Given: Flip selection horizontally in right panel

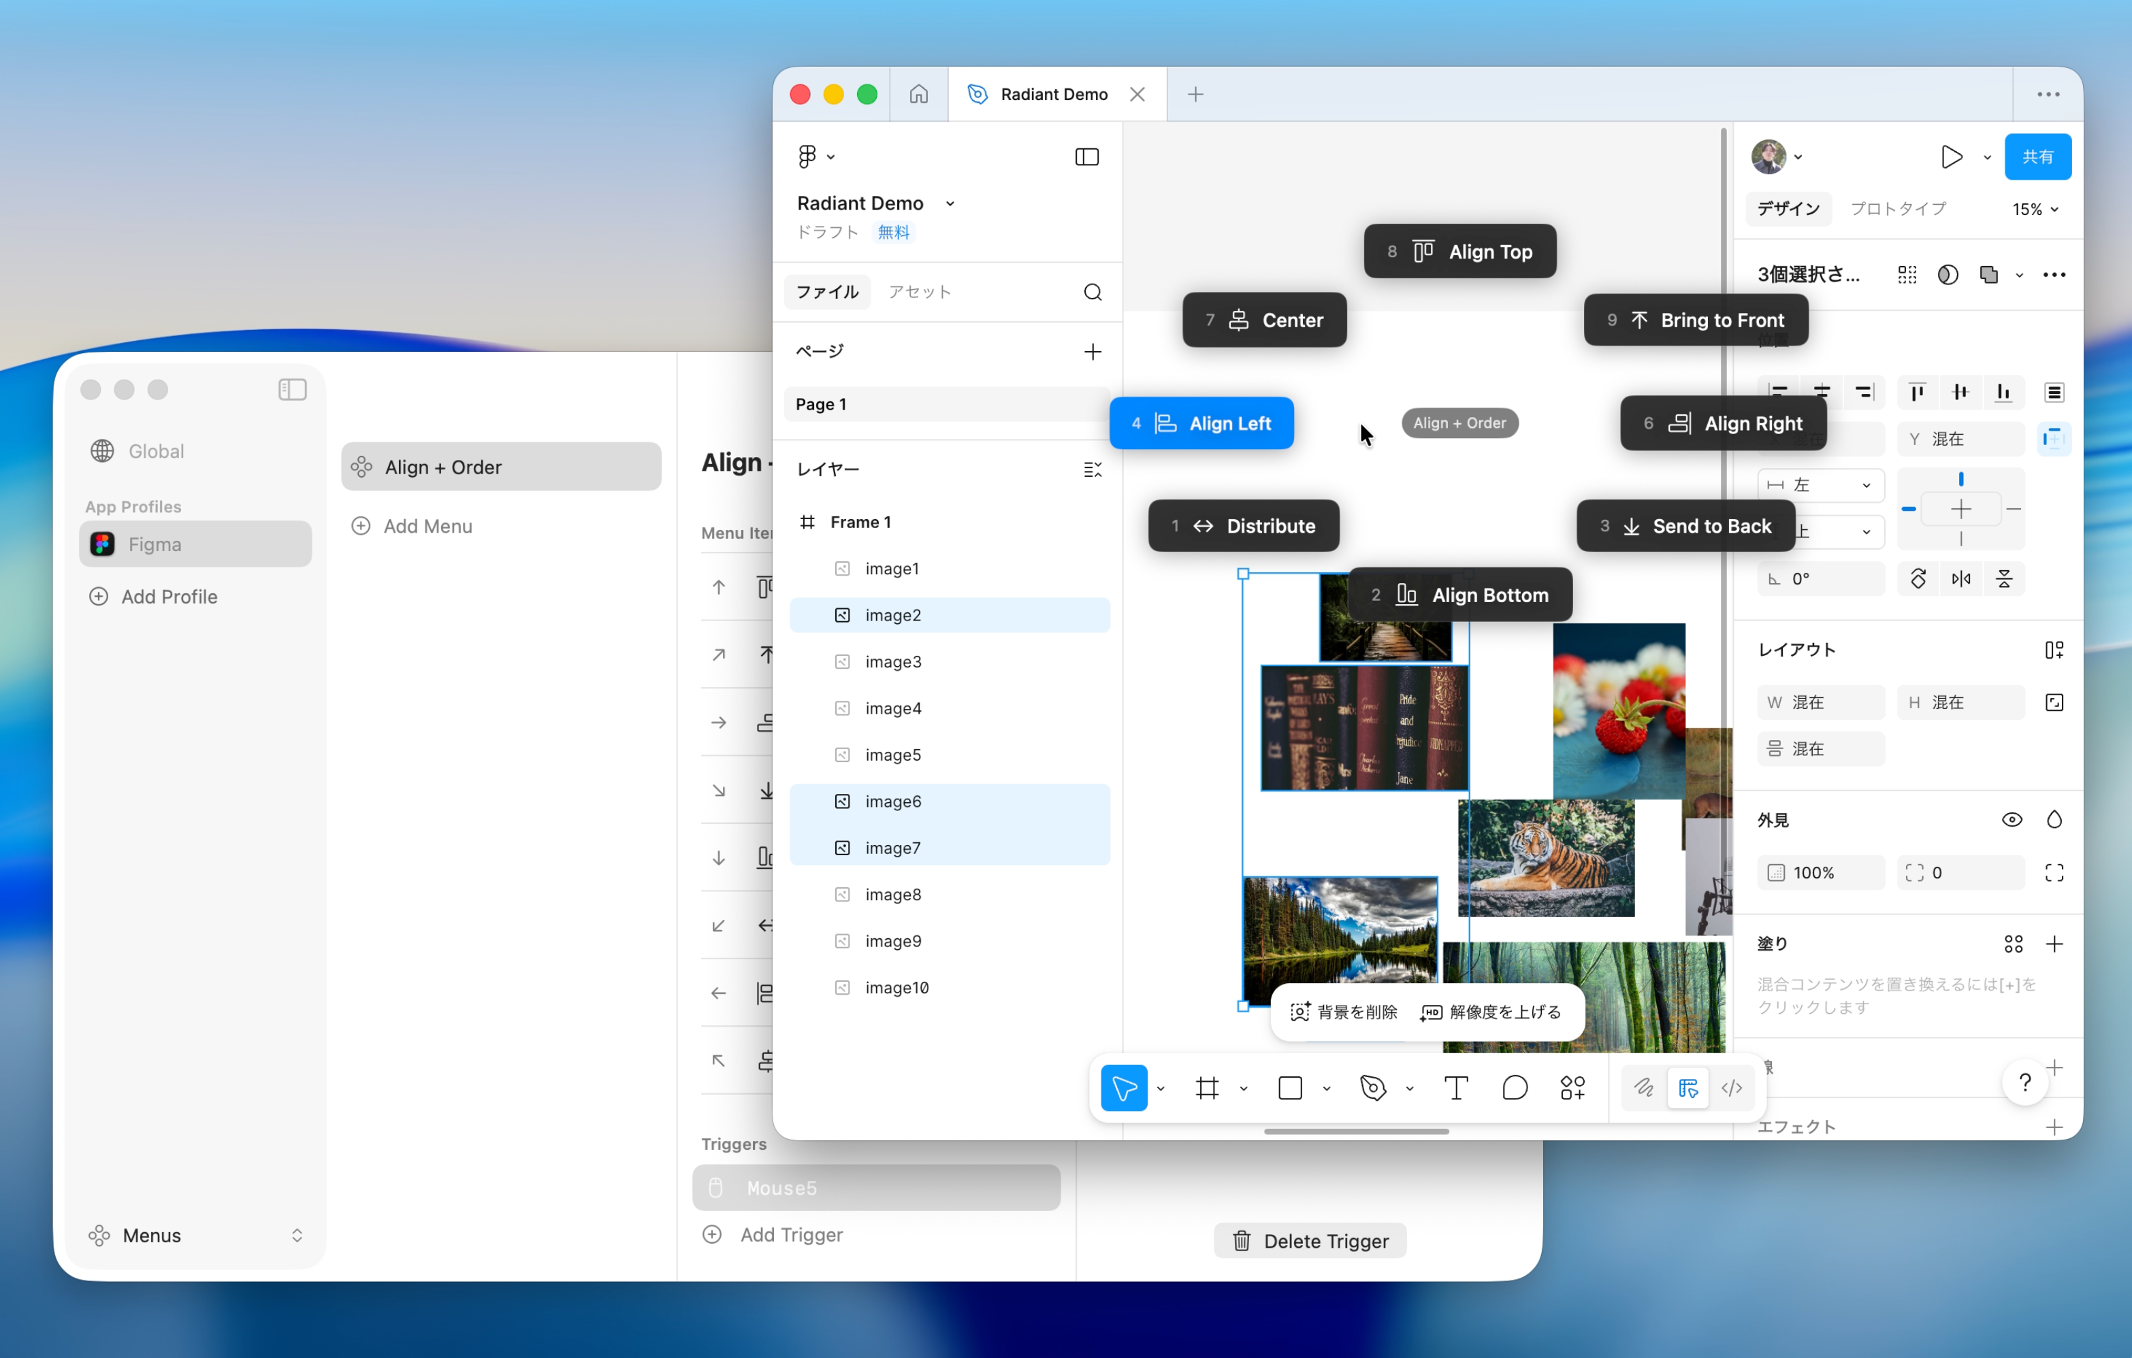Looking at the screenshot, I should click(x=1962, y=578).
